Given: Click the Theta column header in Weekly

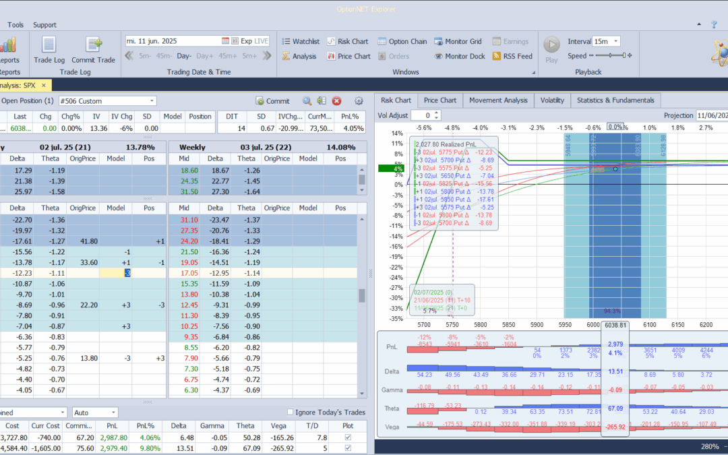Looking at the screenshot, I should tap(246, 208).
